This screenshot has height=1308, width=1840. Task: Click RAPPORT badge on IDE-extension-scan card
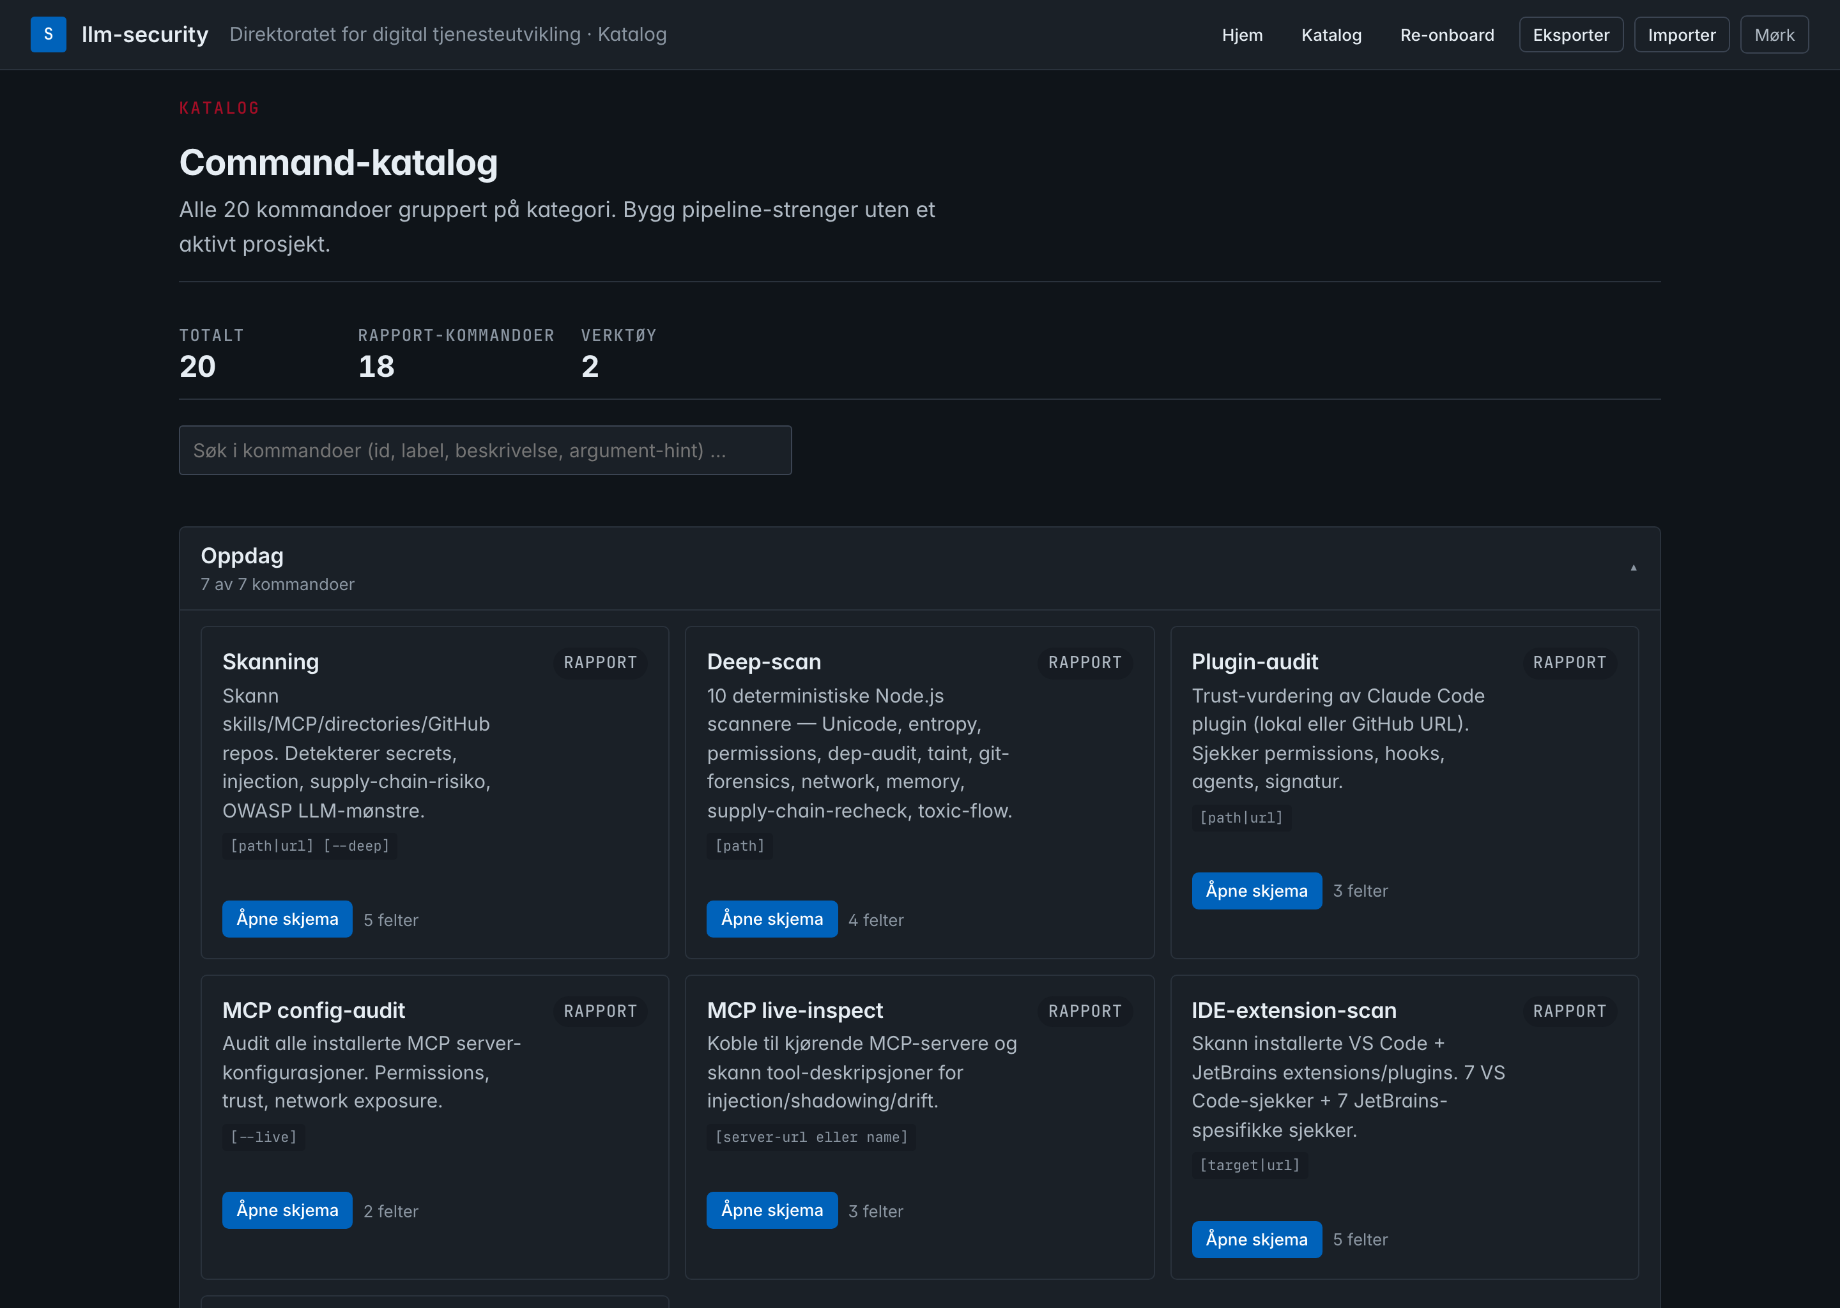tap(1569, 1011)
